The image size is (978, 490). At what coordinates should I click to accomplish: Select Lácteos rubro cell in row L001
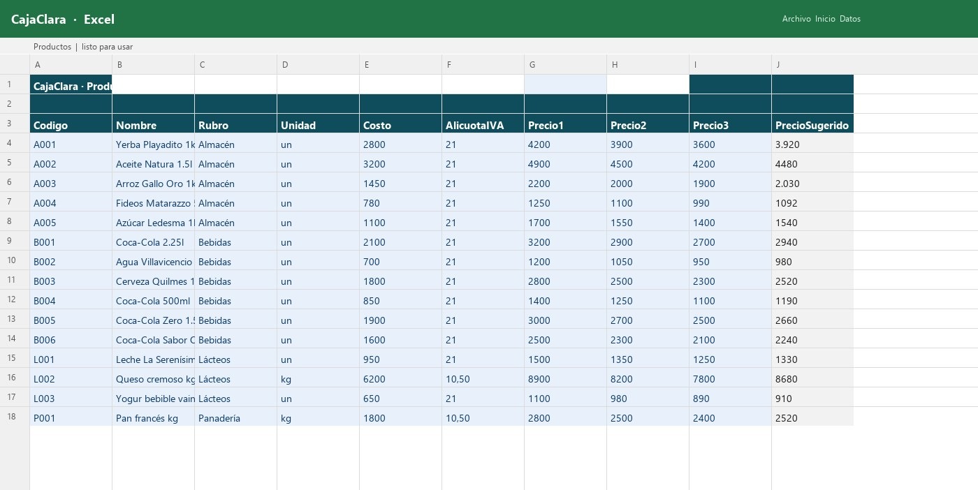point(235,358)
